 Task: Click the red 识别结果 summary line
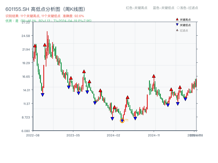click(x=45, y=16)
